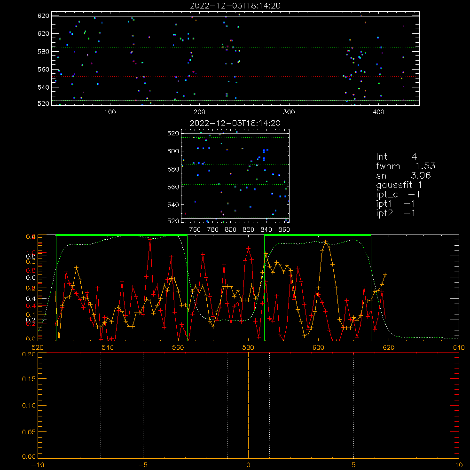Click red y-axis label 1.0 on profile plot
The image size is (470, 470).
click(31, 252)
